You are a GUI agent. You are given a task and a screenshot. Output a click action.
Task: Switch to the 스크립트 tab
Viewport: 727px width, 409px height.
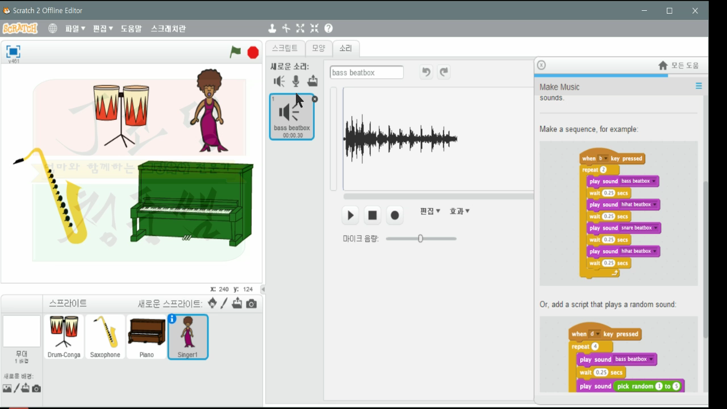click(x=285, y=48)
